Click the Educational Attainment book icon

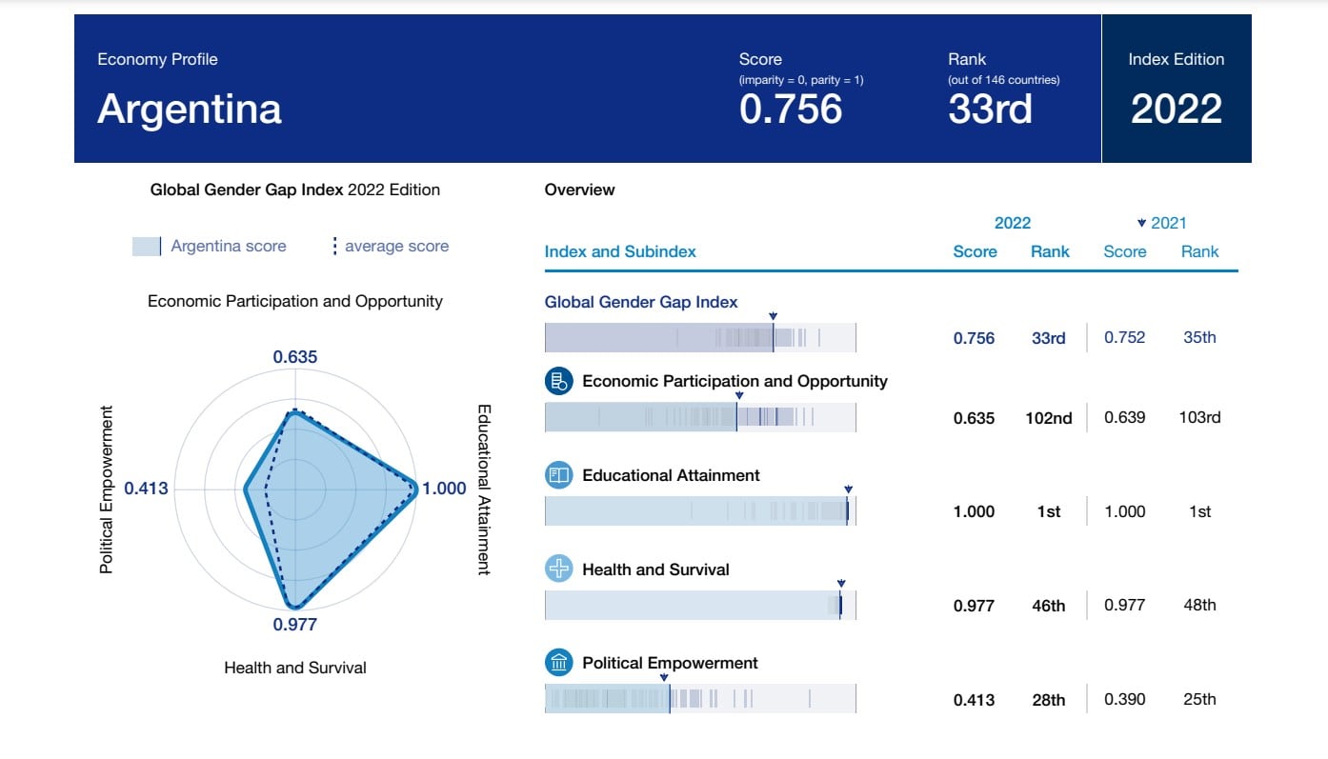pos(558,475)
